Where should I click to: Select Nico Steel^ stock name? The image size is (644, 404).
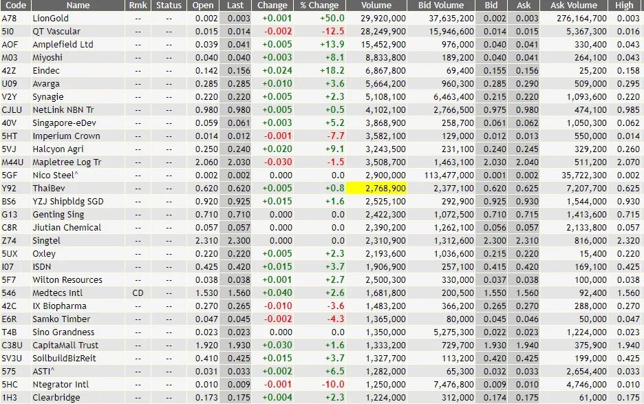click(x=55, y=175)
